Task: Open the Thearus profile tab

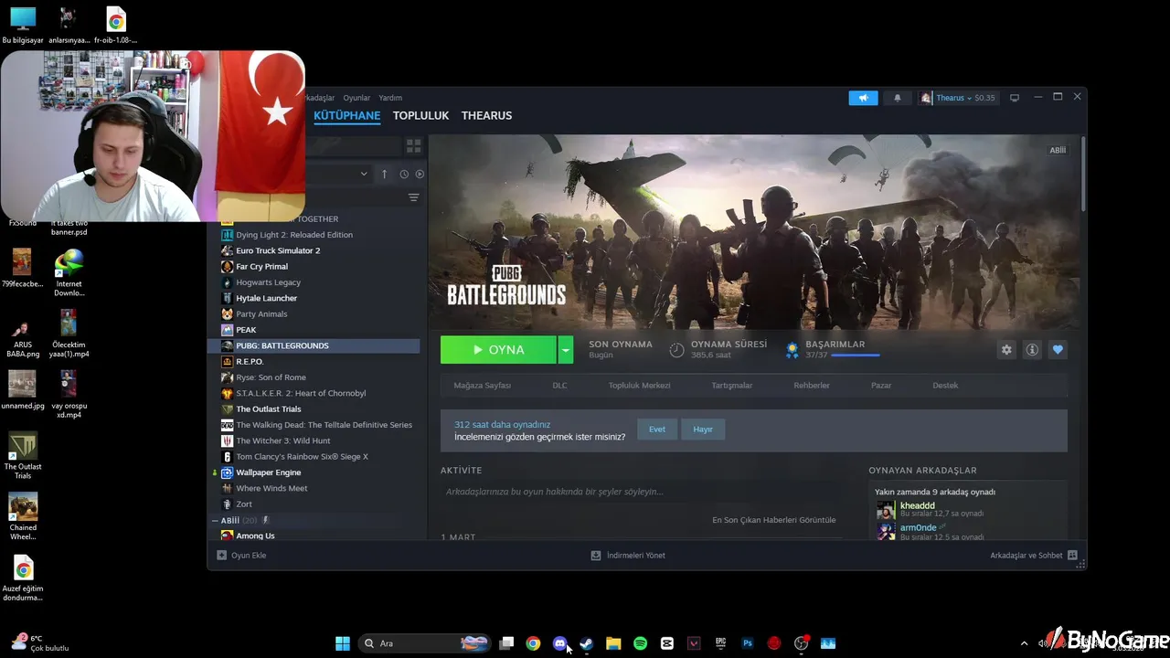Action: pos(486,116)
